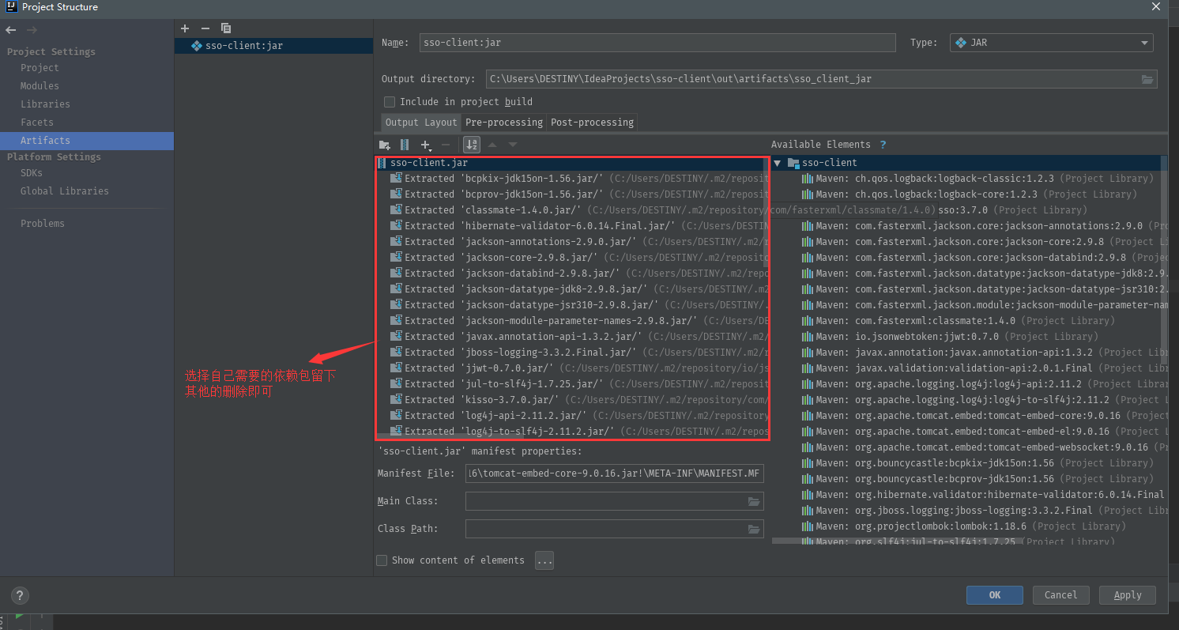1179x630 pixels.
Task: Browse for Main Class
Action: (x=754, y=501)
